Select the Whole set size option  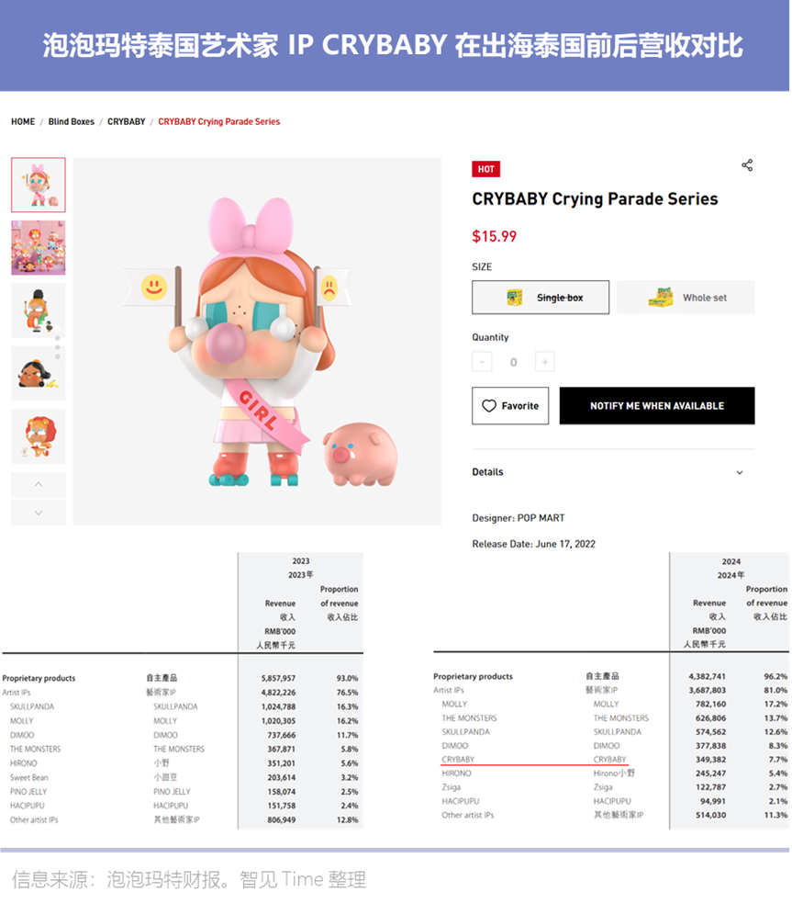click(x=686, y=298)
